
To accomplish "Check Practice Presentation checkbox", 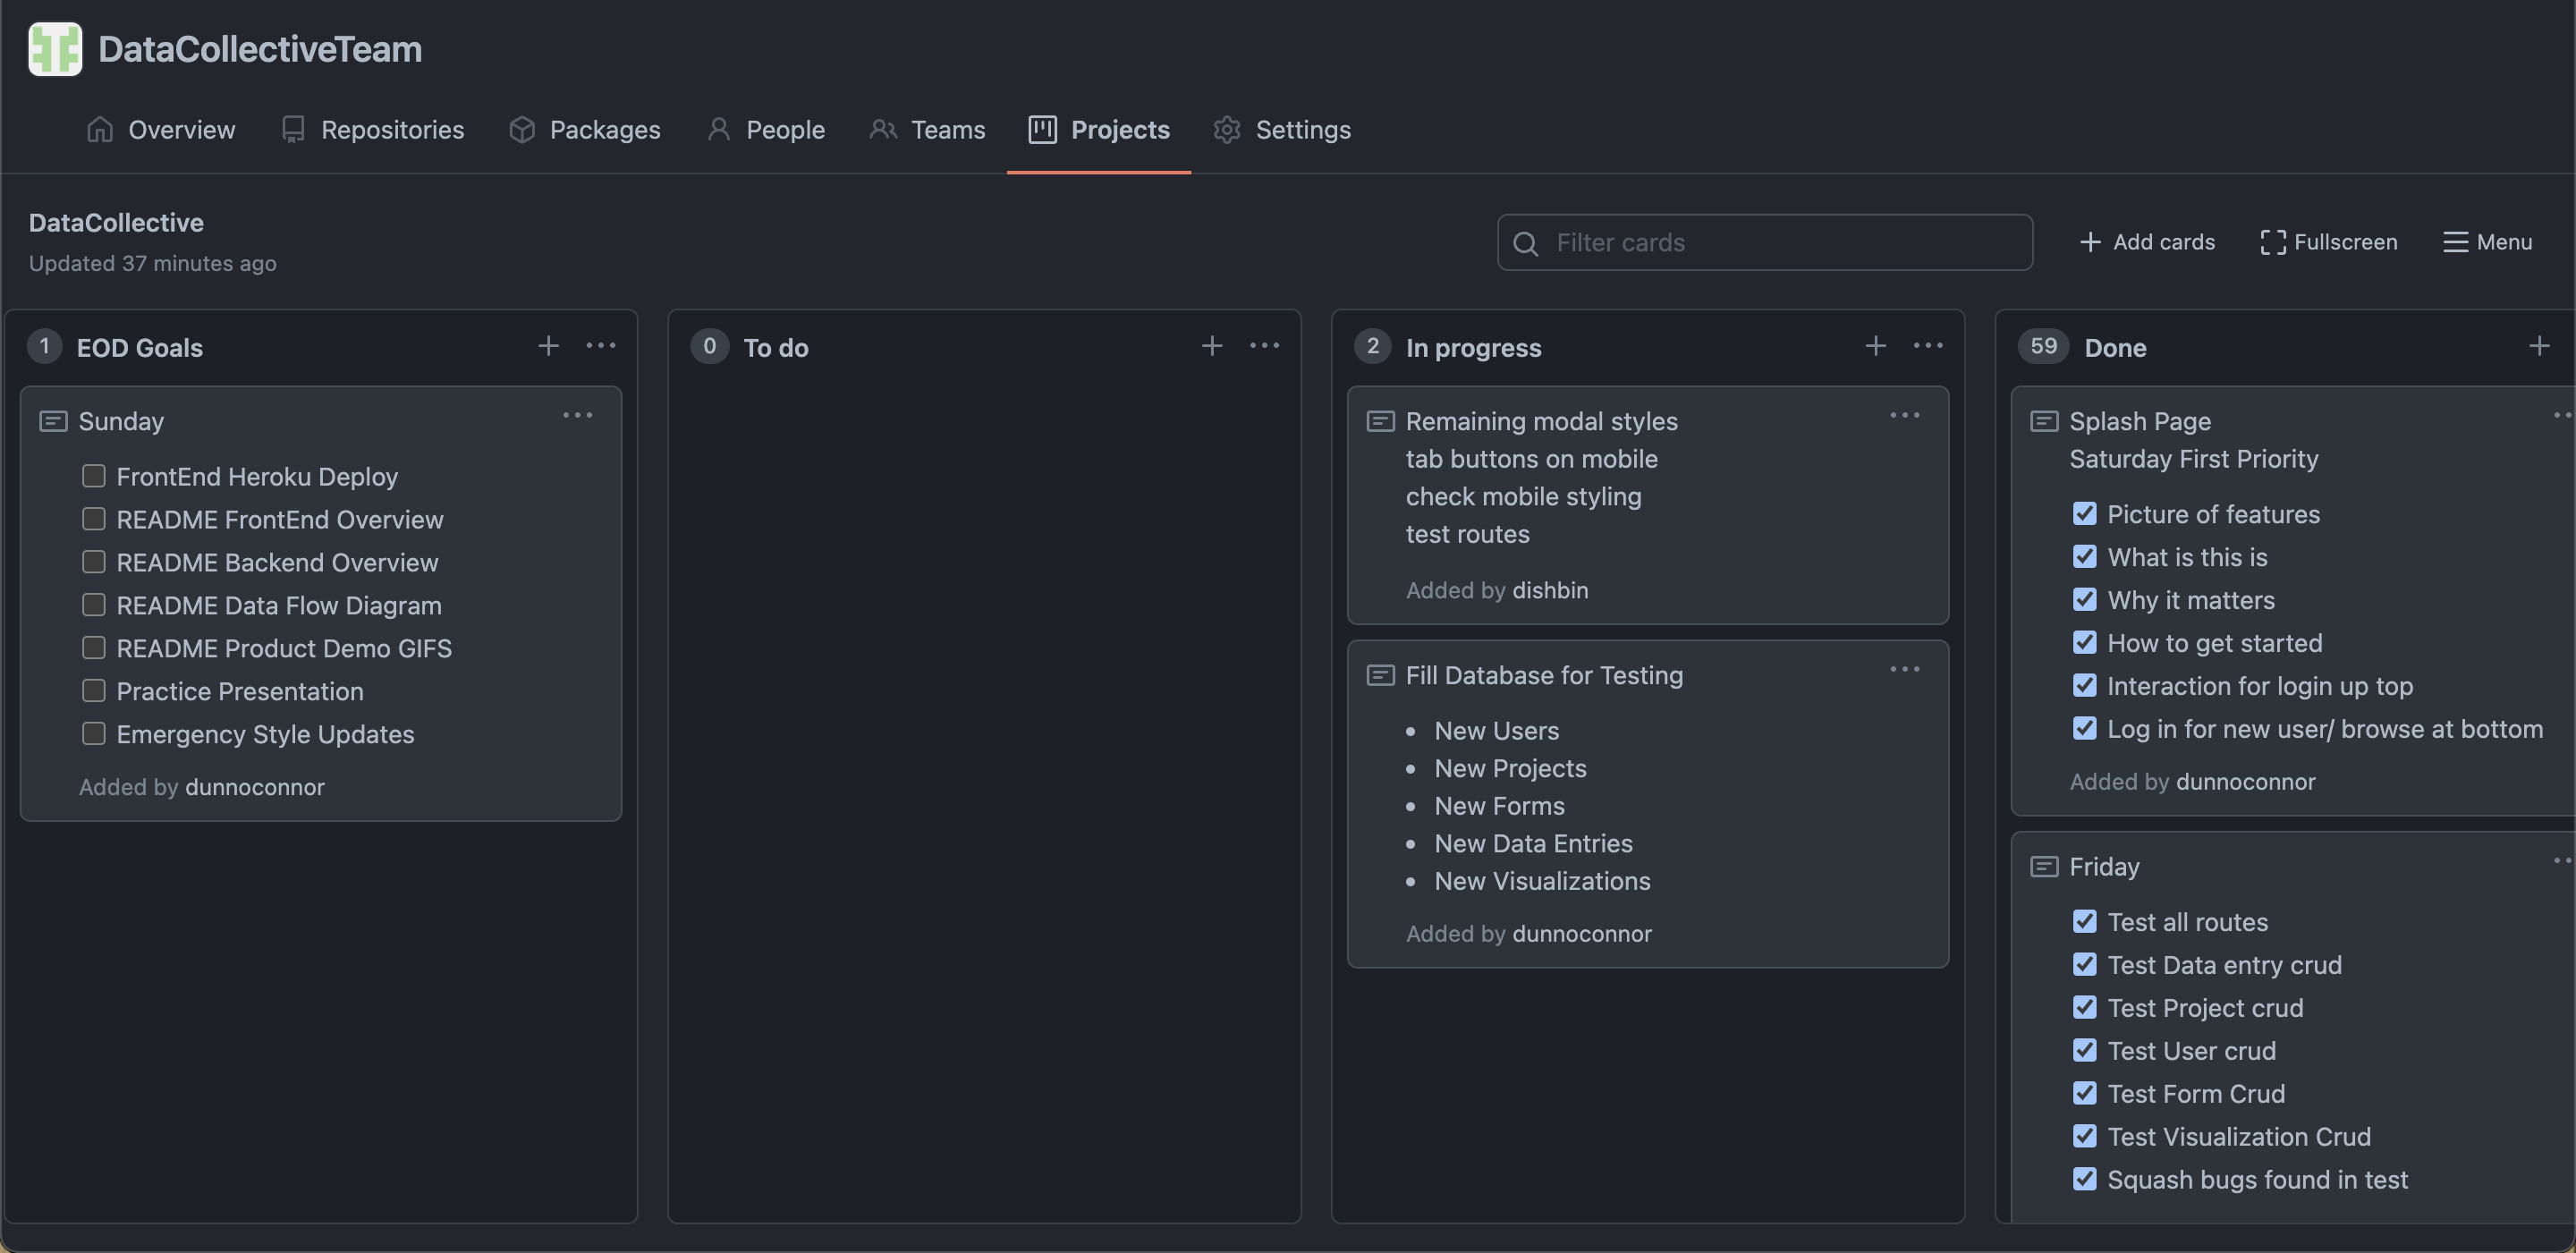I will [x=93, y=691].
